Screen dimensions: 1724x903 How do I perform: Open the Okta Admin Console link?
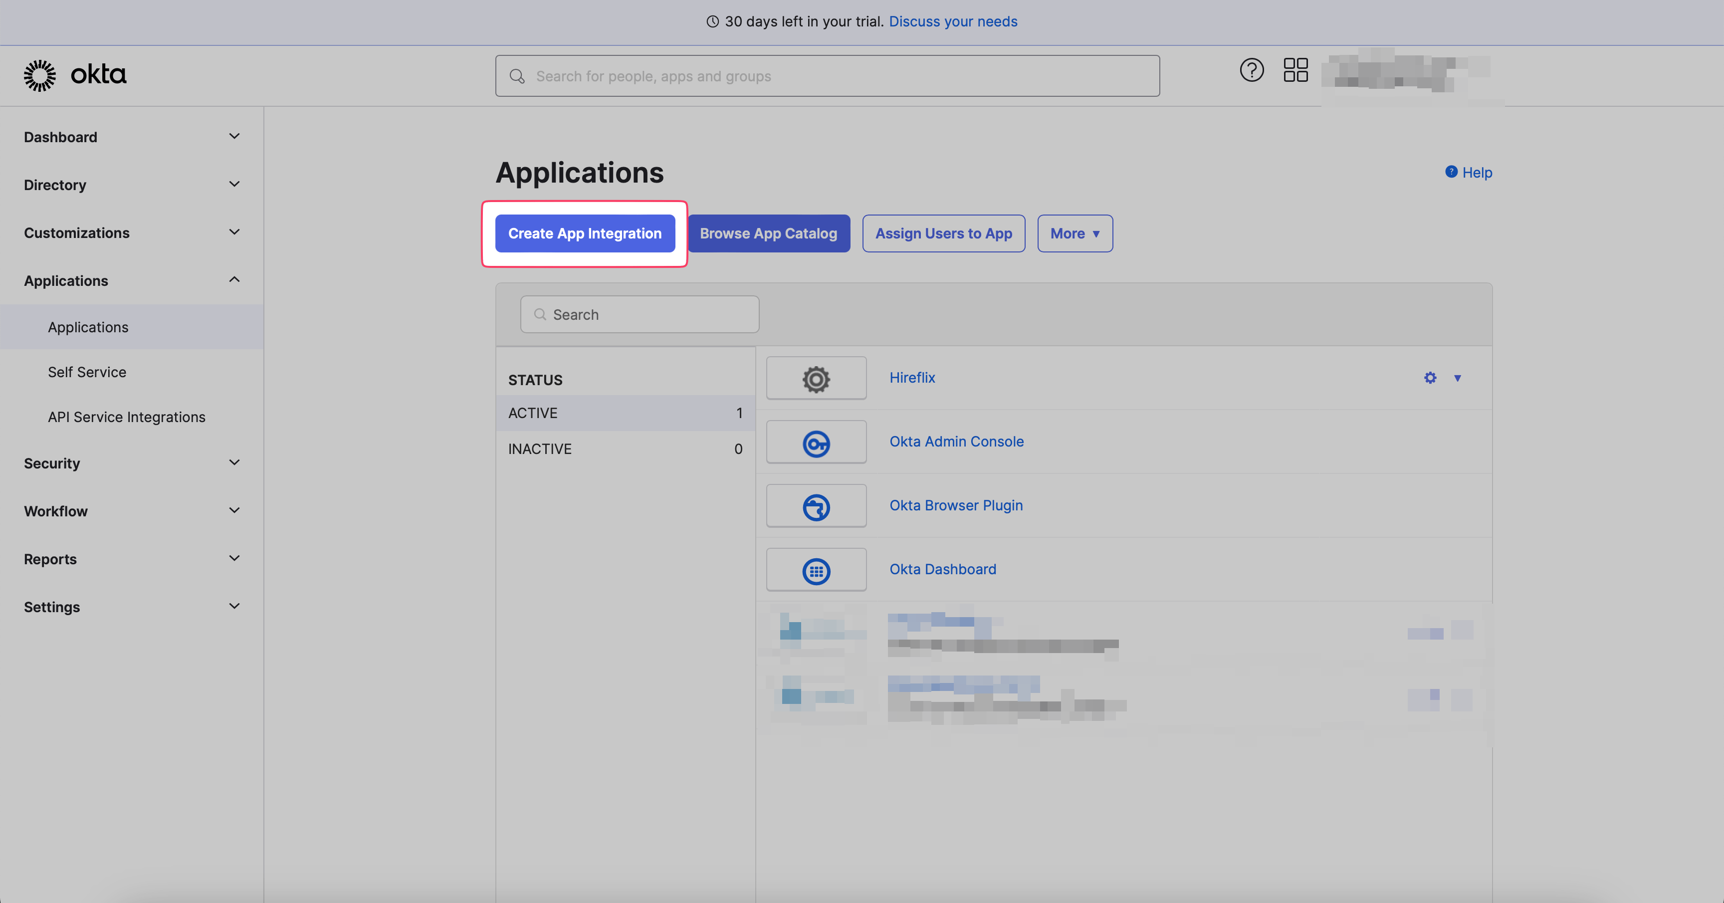pos(956,442)
